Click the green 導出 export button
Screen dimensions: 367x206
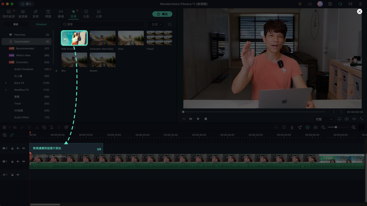[162, 14]
